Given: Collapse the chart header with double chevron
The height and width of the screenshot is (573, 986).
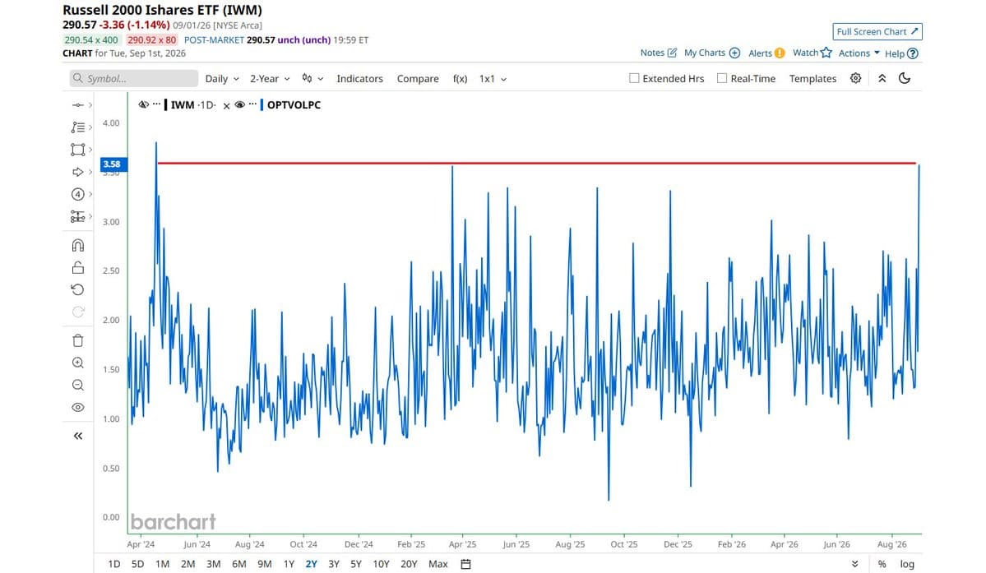Looking at the screenshot, I should [882, 78].
